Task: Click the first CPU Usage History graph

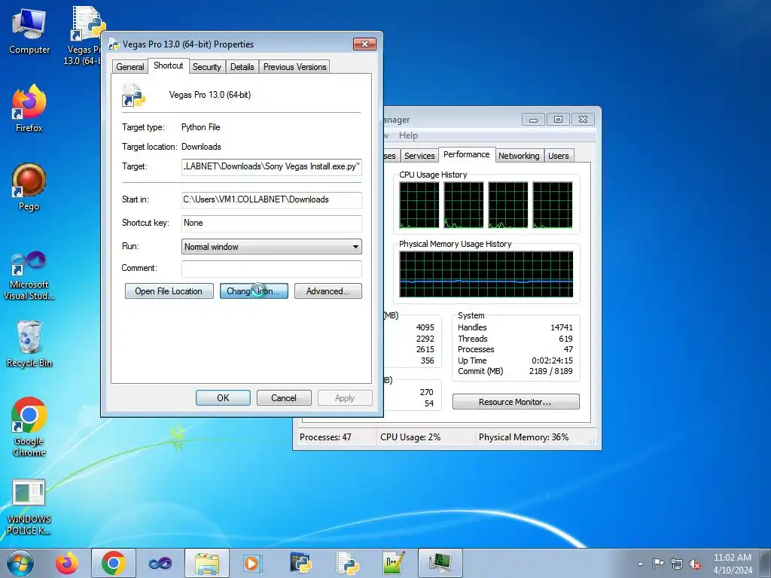Action: click(x=419, y=205)
